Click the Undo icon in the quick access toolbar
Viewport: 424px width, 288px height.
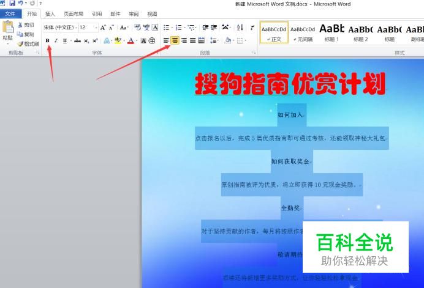20,3
